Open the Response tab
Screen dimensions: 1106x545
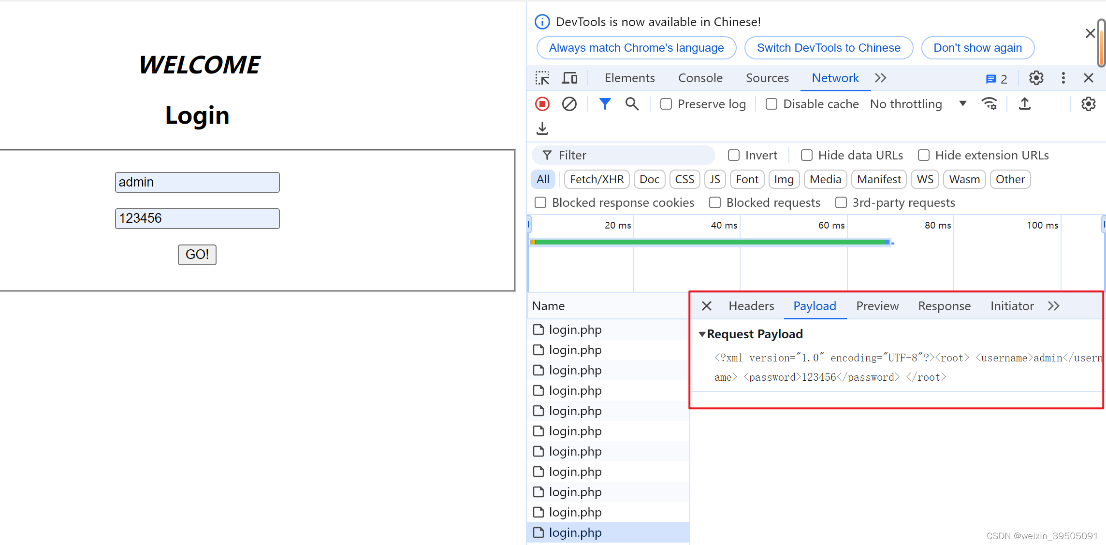click(944, 306)
